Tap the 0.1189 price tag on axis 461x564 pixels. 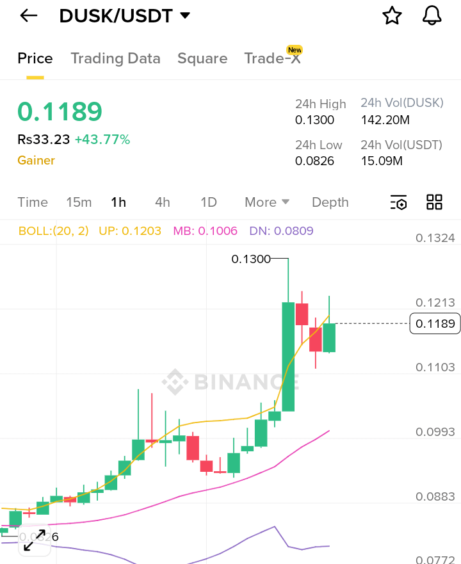tap(435, 324)
